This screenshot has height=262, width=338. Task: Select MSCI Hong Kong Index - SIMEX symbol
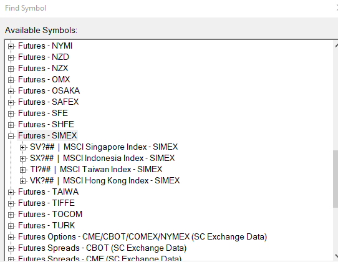[x=105, y=180]
